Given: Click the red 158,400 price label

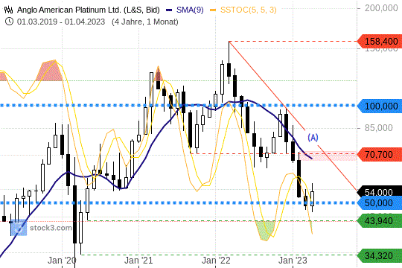Looking at the screenshot, I should (x=380, y=41).
